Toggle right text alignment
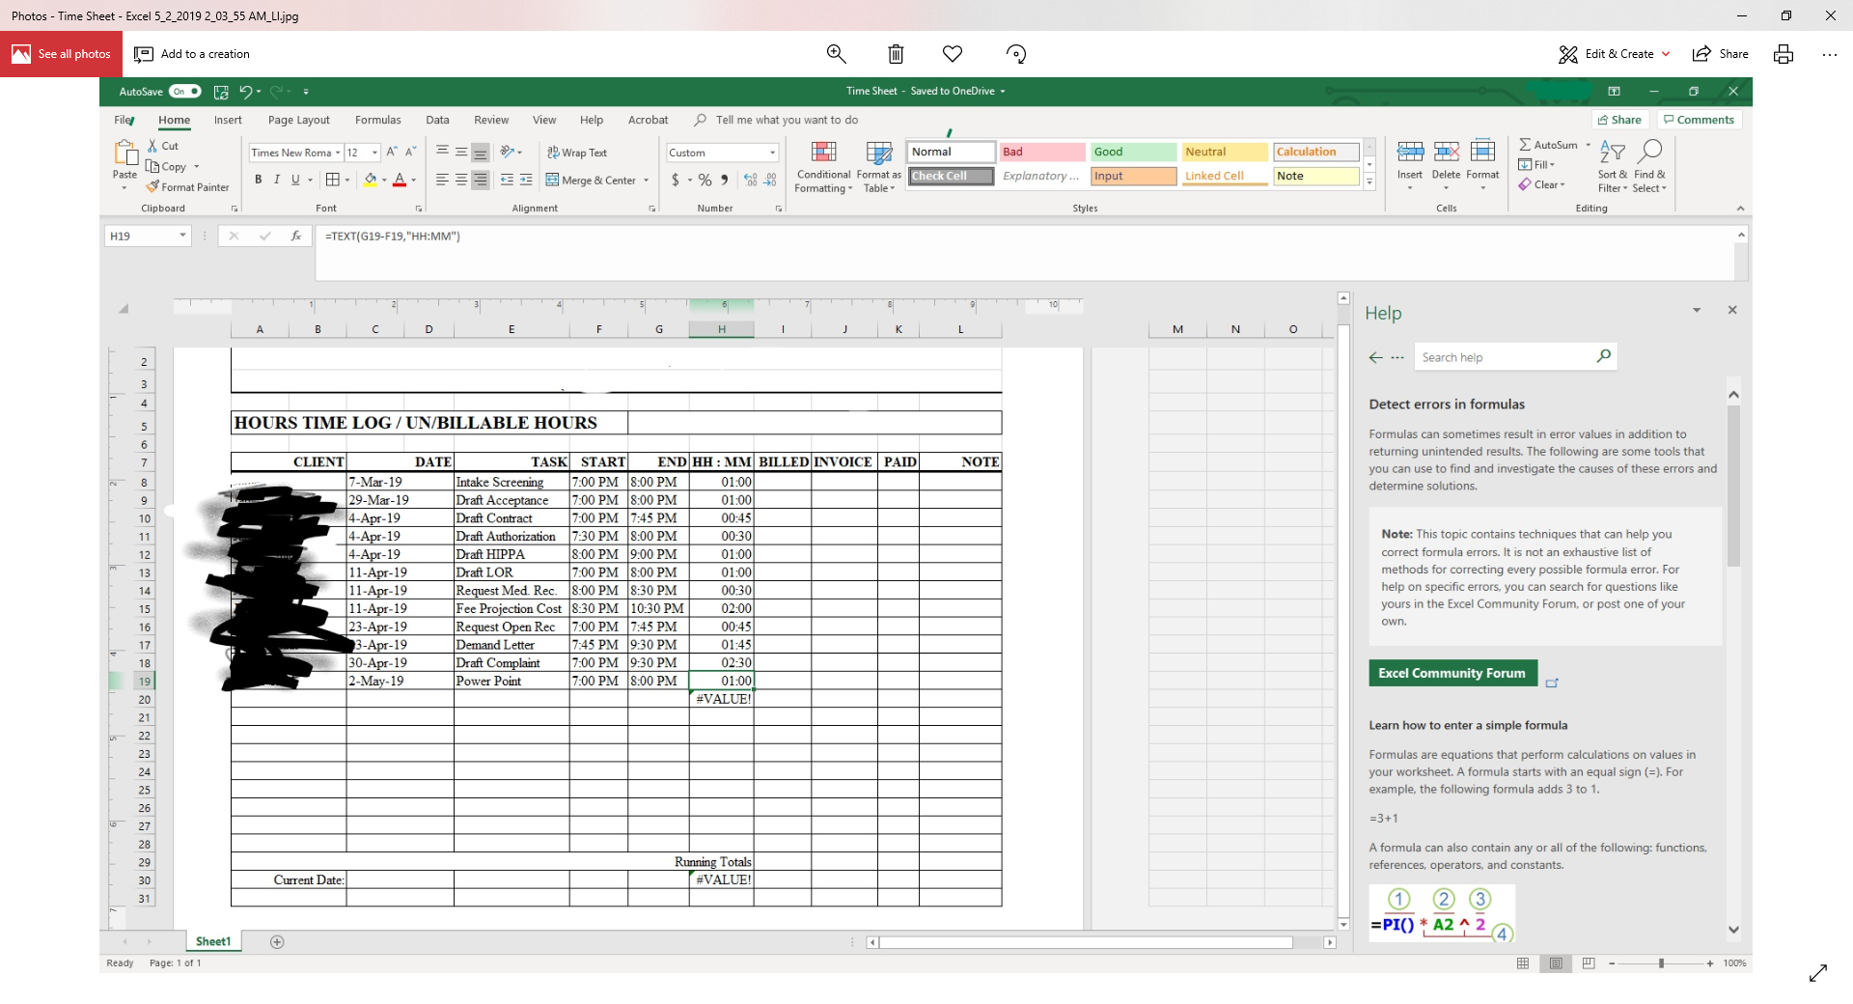Viewport: 1853px width, 1004px height. point(480,180)
